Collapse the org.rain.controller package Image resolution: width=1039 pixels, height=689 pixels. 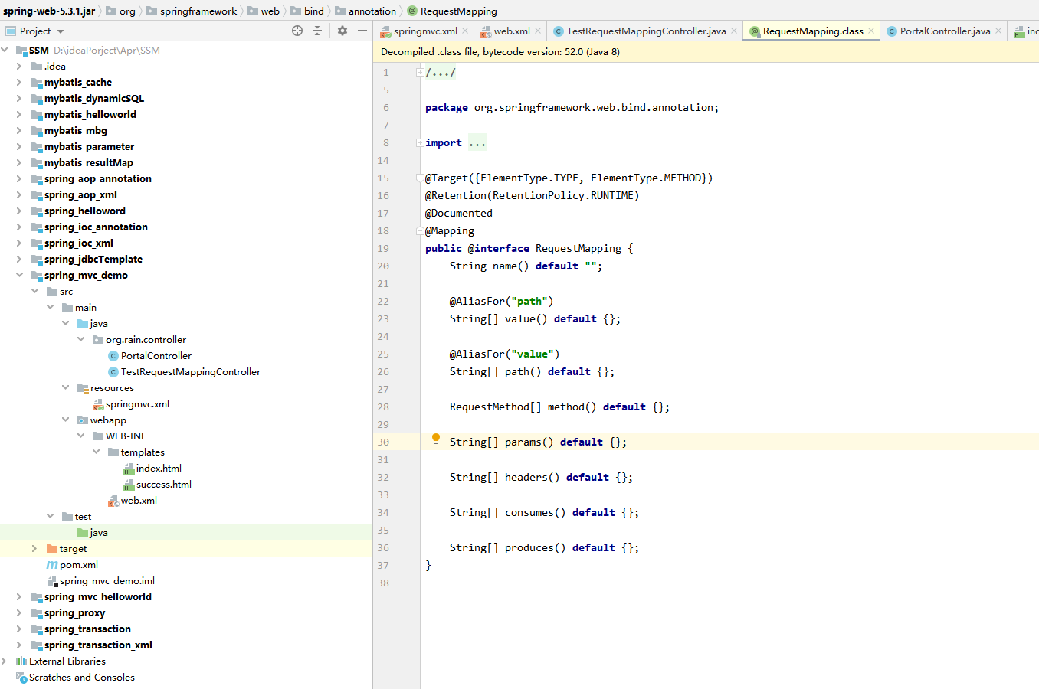[80, 339]
